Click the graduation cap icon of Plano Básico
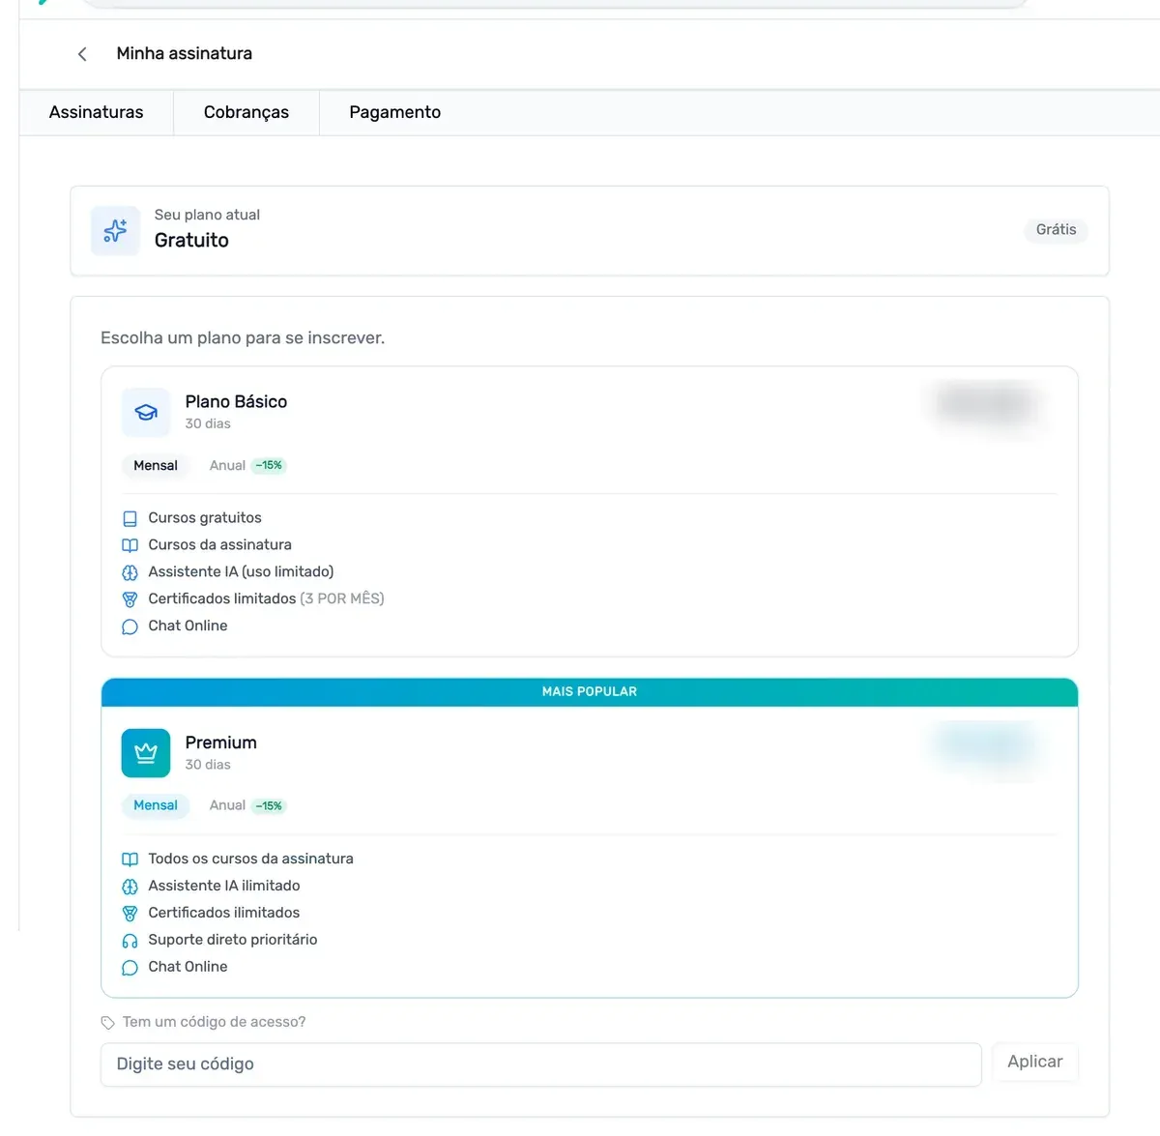Screen dimensions: 1160x1136 coord(146,413)
